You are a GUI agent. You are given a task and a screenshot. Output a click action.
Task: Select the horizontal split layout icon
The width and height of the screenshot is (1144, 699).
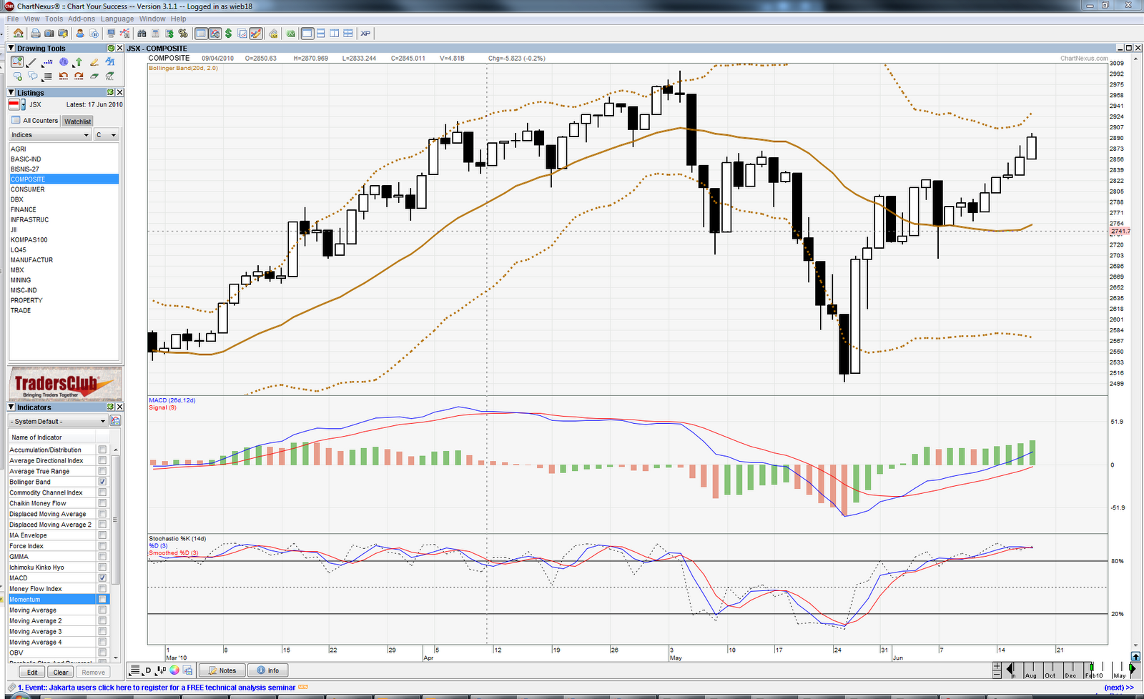pos(321,34)
